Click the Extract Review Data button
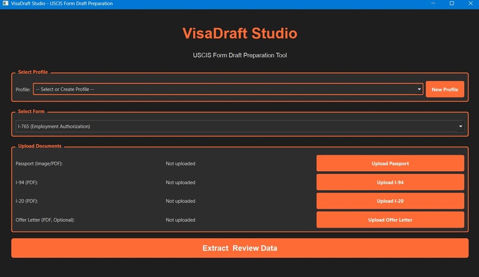 (240, 248)
